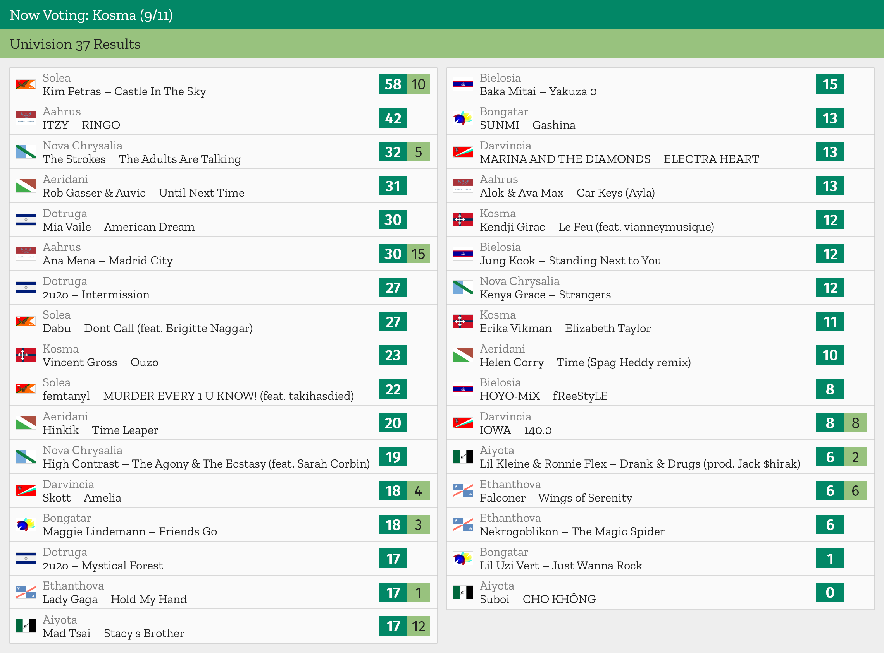Click the Darvincia flag beside Skott – Amelia

[26, 490]
